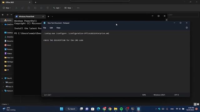Viewport: 200px width, 112px height.
Task: Click Ln 1, Col 1 status entry
Action: click(x=47, y=95)
